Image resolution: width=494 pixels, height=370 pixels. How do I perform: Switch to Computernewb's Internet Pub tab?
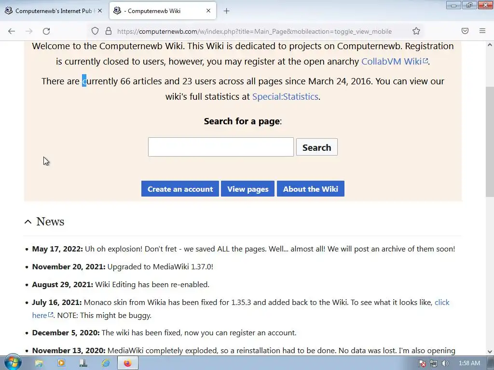click(x=54, y=11)
